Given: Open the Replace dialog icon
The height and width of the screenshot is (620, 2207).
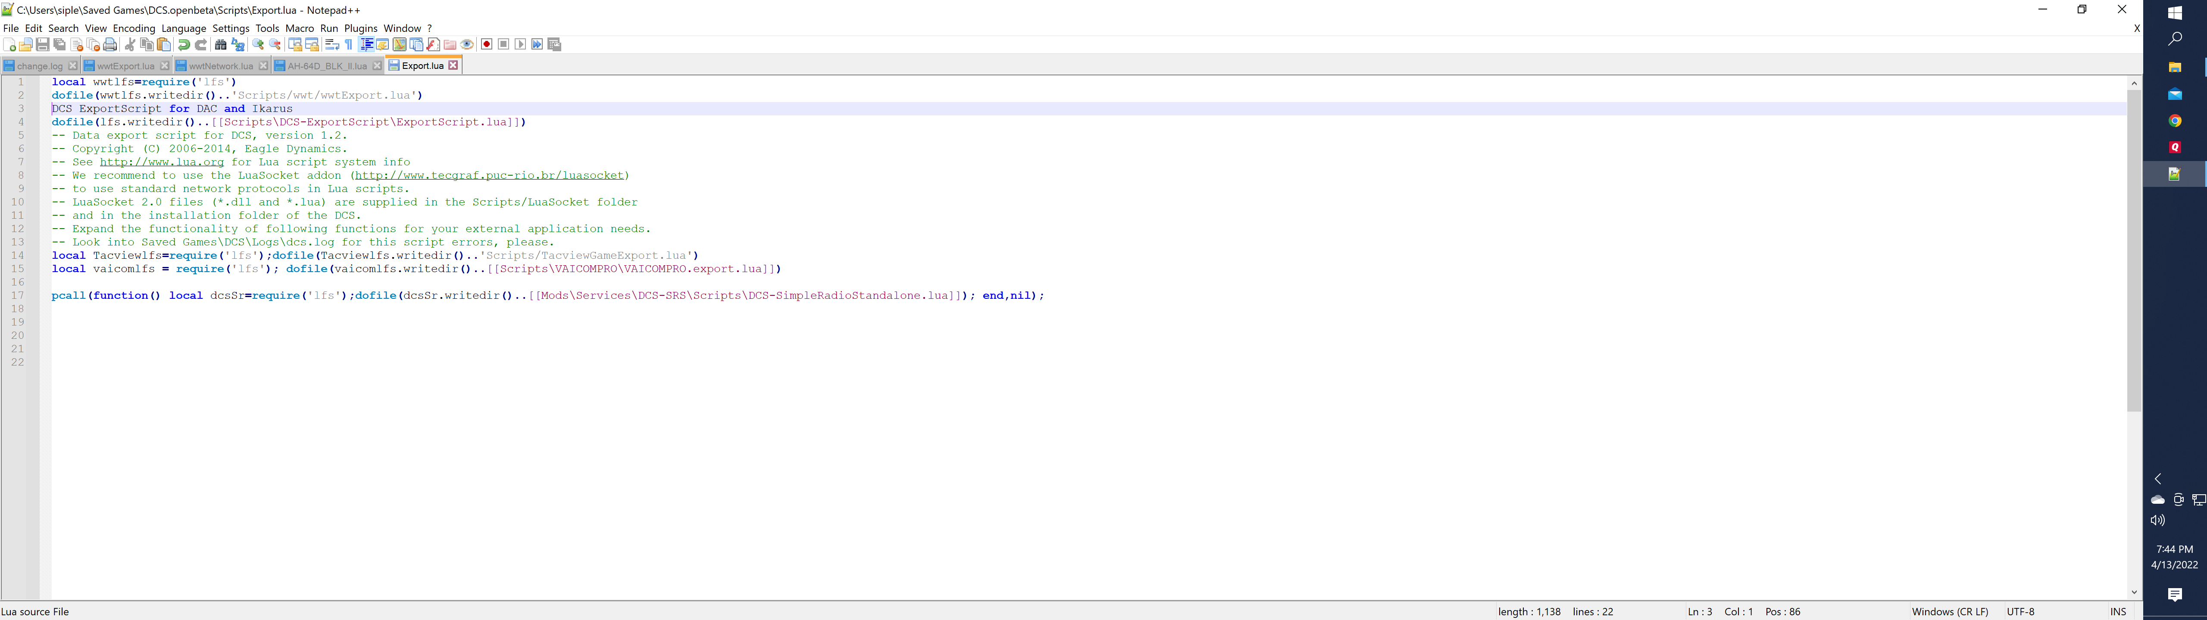Looking at the screenshot, I should (238, 44).
